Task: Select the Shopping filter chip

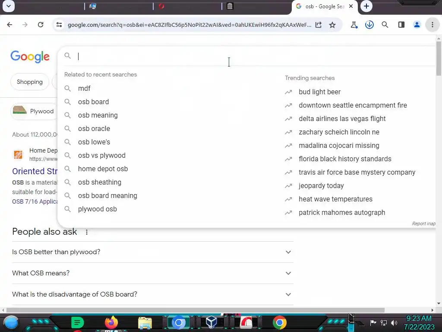Action: (30, 82)
